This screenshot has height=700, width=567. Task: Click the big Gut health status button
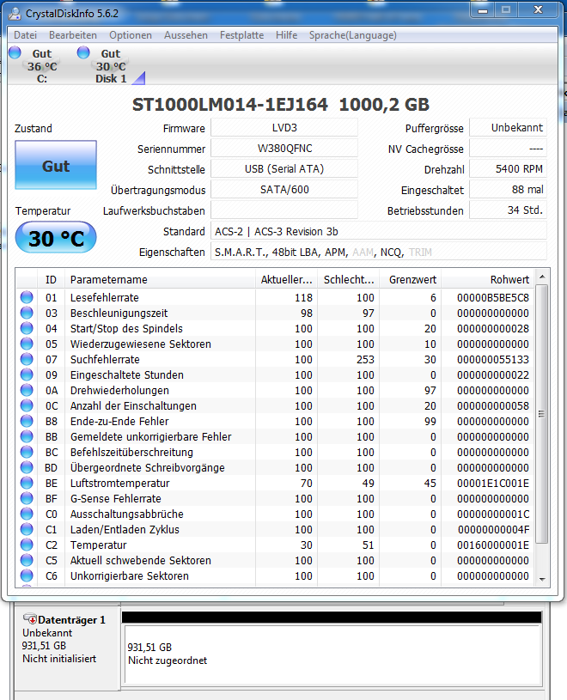coord(56,165)
